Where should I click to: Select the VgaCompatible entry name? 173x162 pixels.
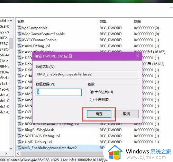[x=35, y=28]
